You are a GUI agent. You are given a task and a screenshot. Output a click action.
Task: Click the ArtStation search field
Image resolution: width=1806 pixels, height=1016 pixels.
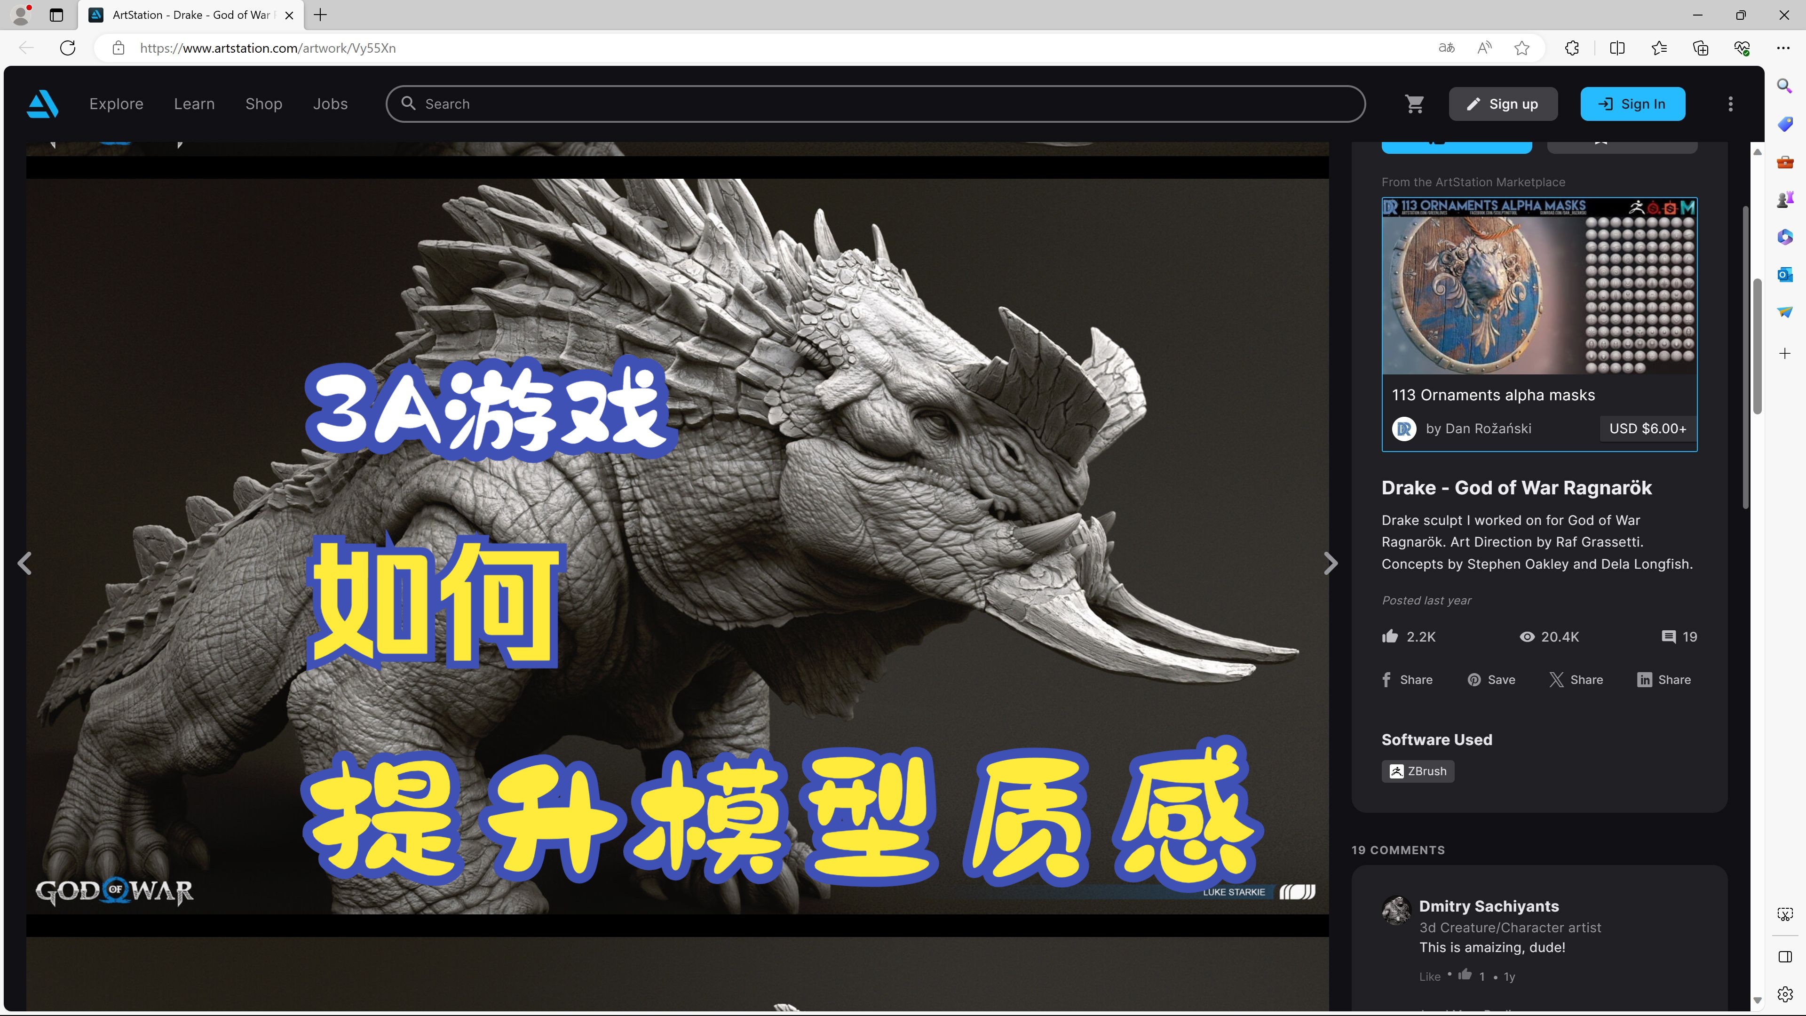click(x=875, y=104)
